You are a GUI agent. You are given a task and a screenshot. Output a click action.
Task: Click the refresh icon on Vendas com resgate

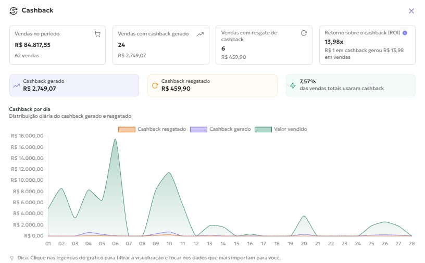click(x=304, y=33)
